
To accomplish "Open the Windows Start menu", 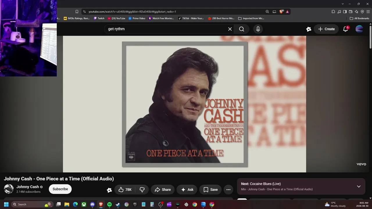I will [x=6, y=204].
